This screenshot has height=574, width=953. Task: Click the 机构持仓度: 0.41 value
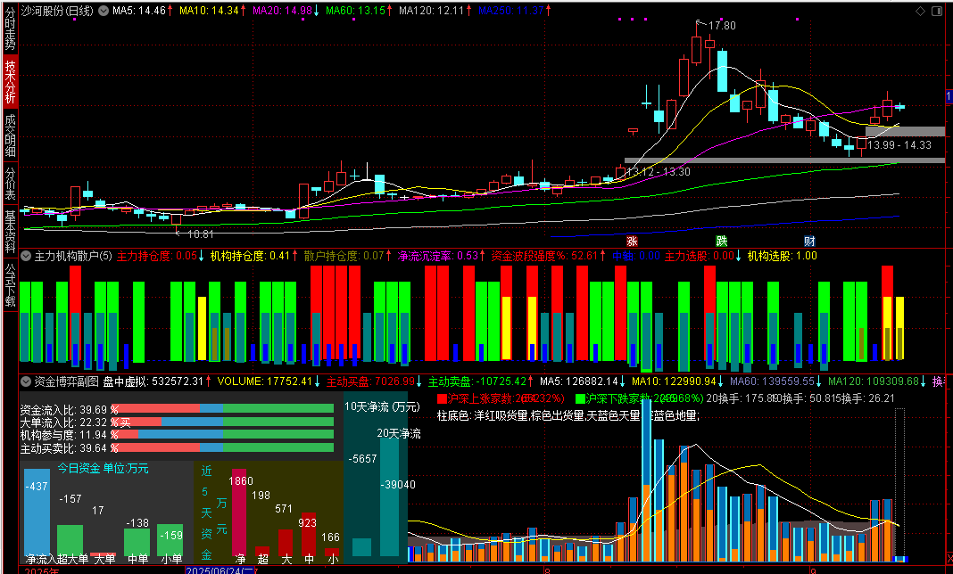click(250, 256)
